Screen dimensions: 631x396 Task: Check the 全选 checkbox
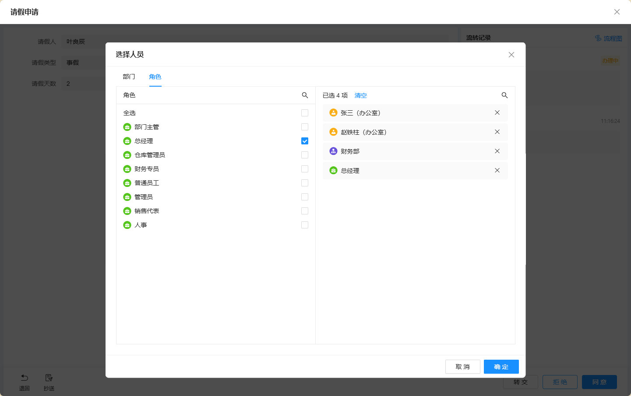(x=305, y=113)
